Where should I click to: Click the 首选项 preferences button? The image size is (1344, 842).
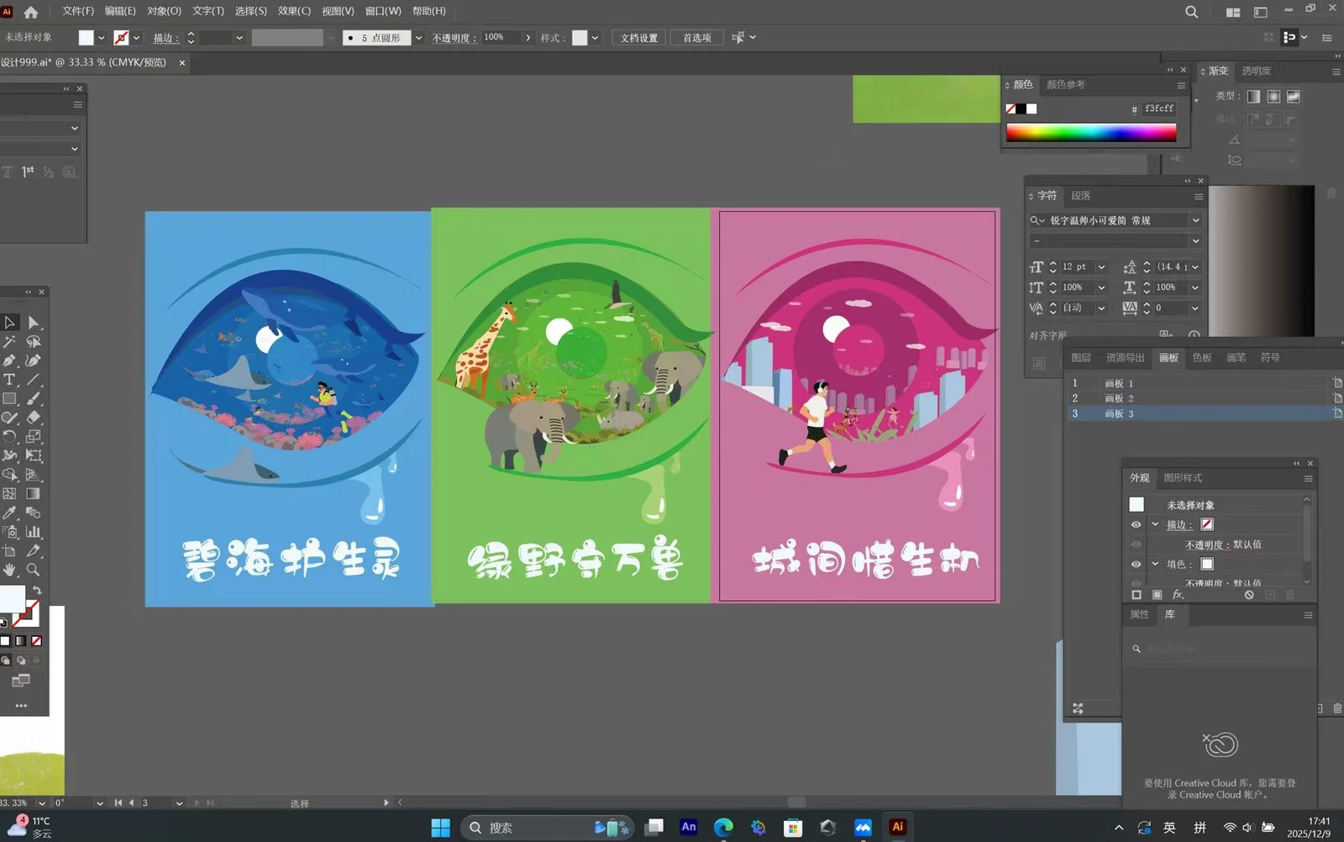point(696,38)
